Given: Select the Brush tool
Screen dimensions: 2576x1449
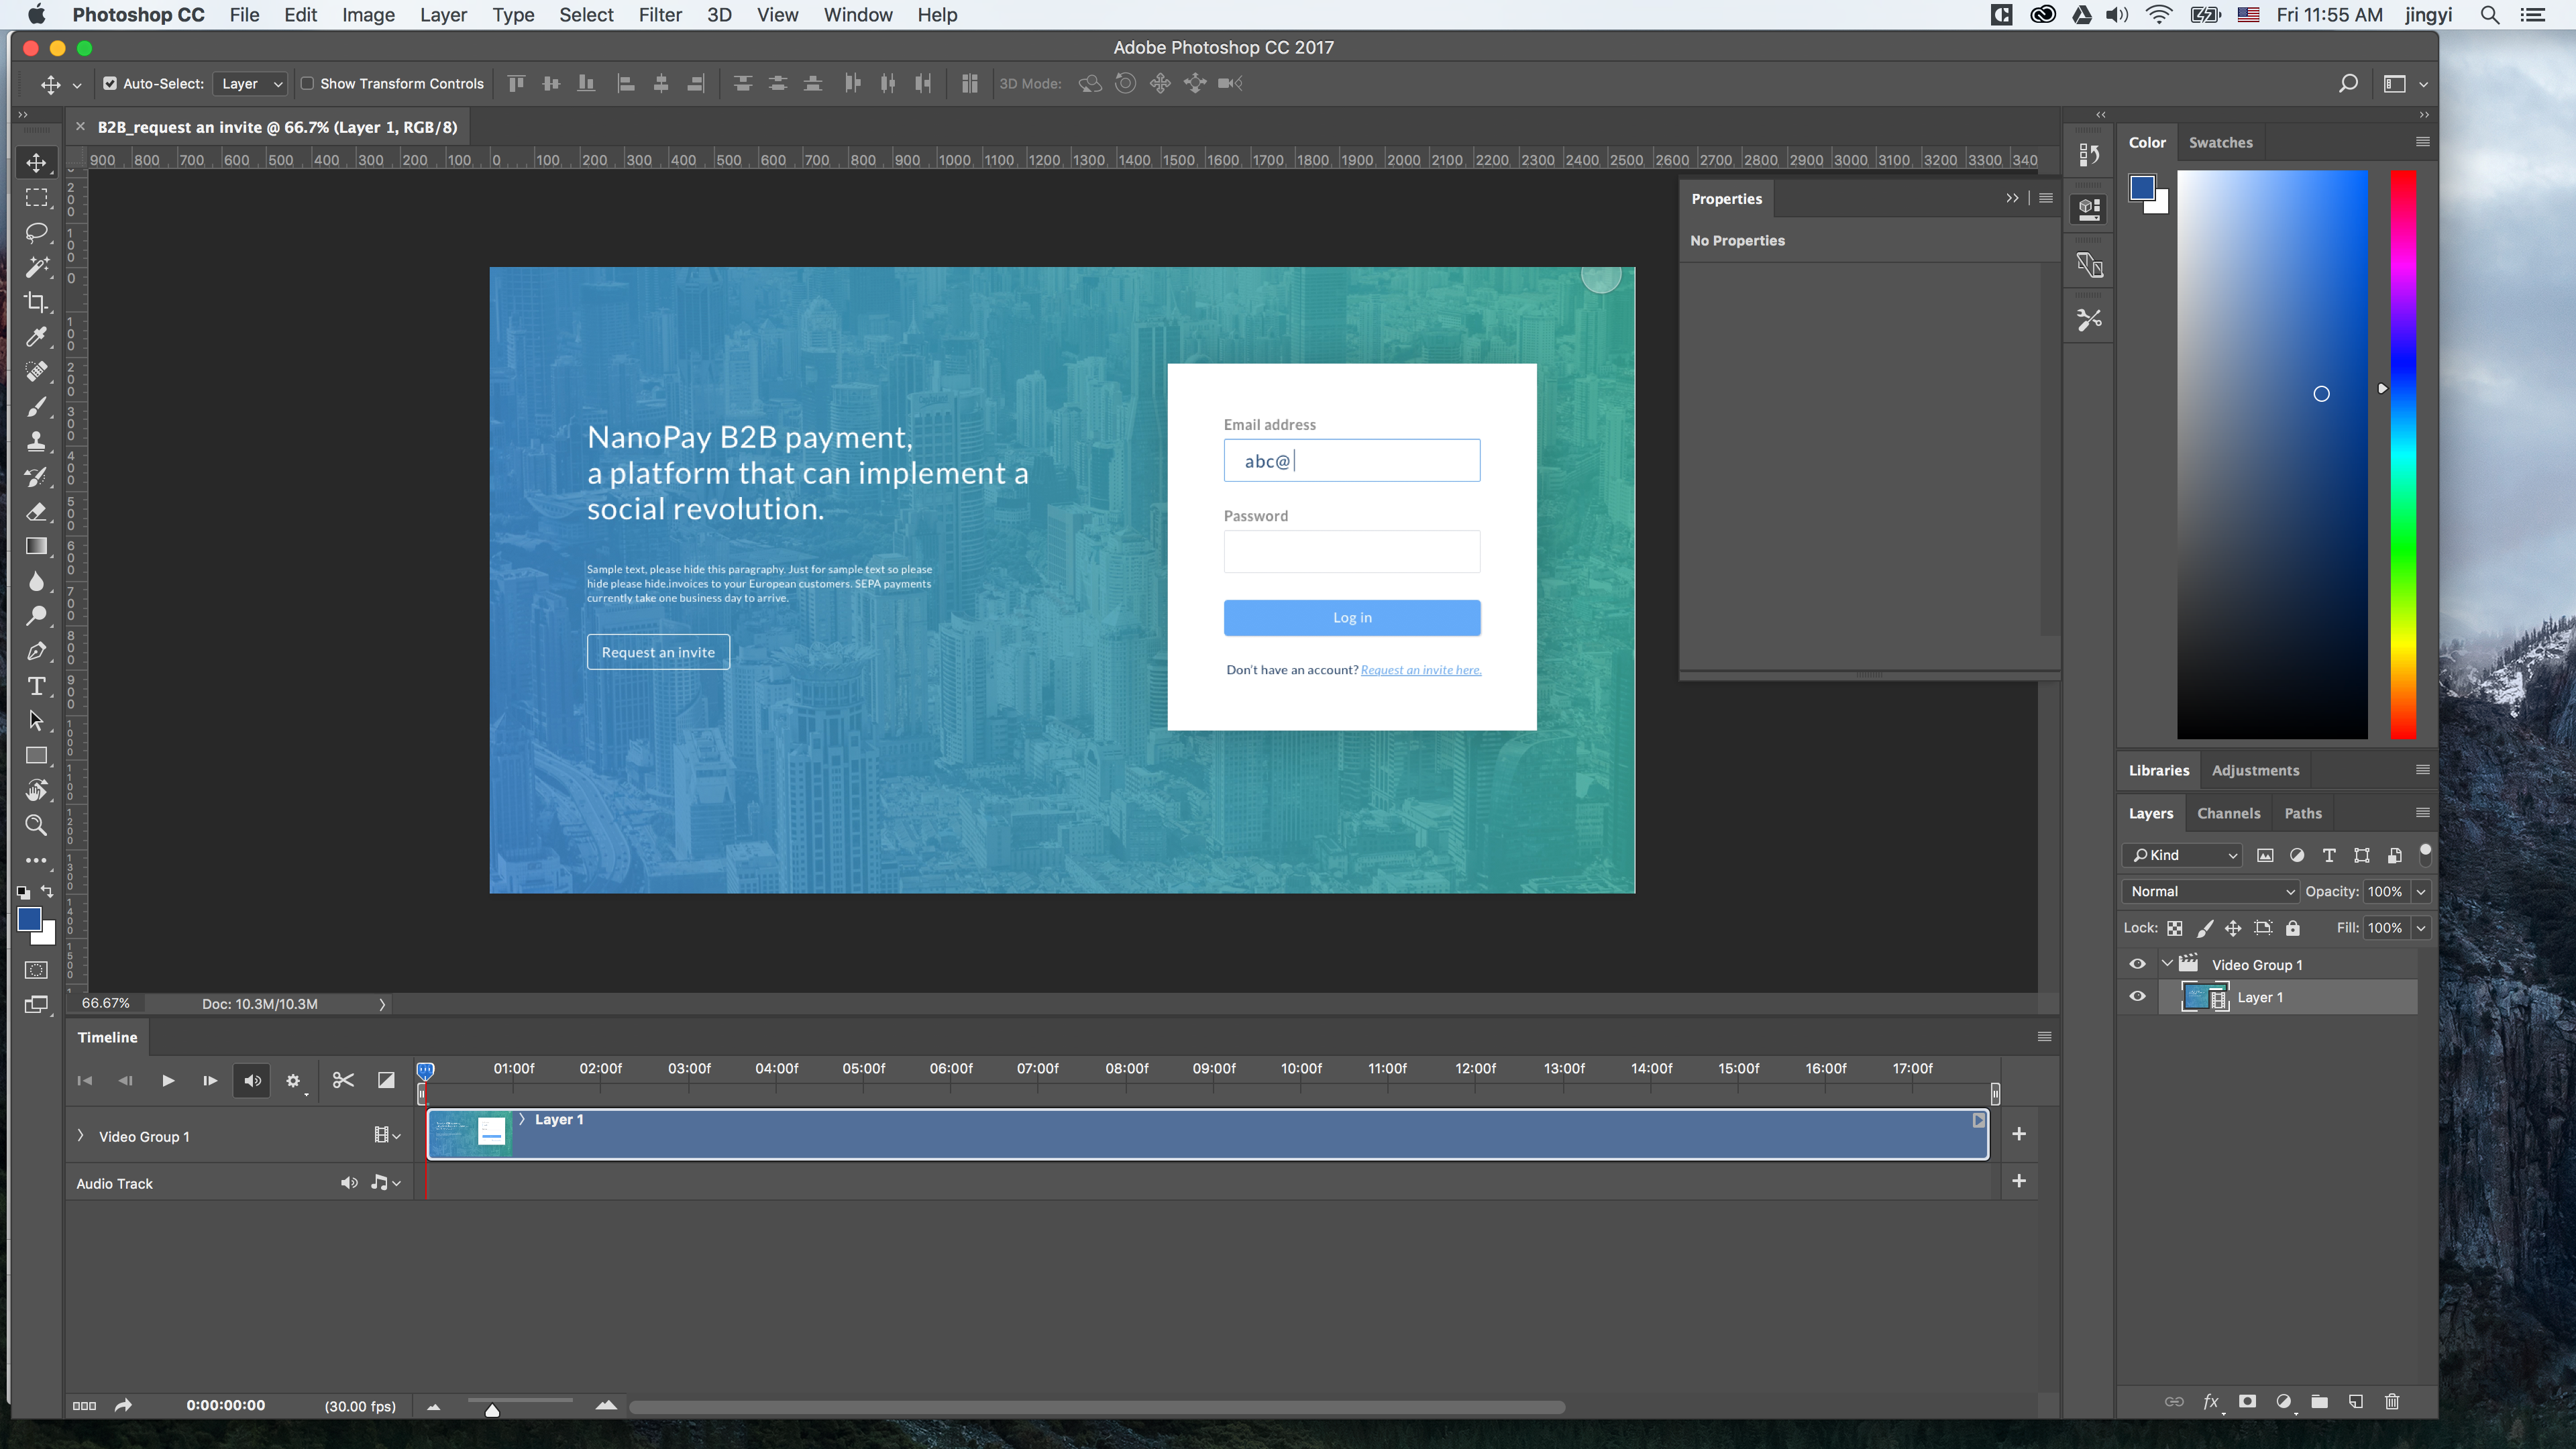Looking at the screenshot, I should [37, 407].
